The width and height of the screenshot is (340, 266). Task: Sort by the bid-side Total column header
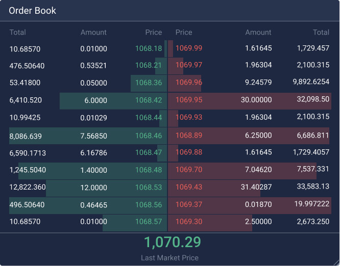pyautogui.click(x=18, y=32)
